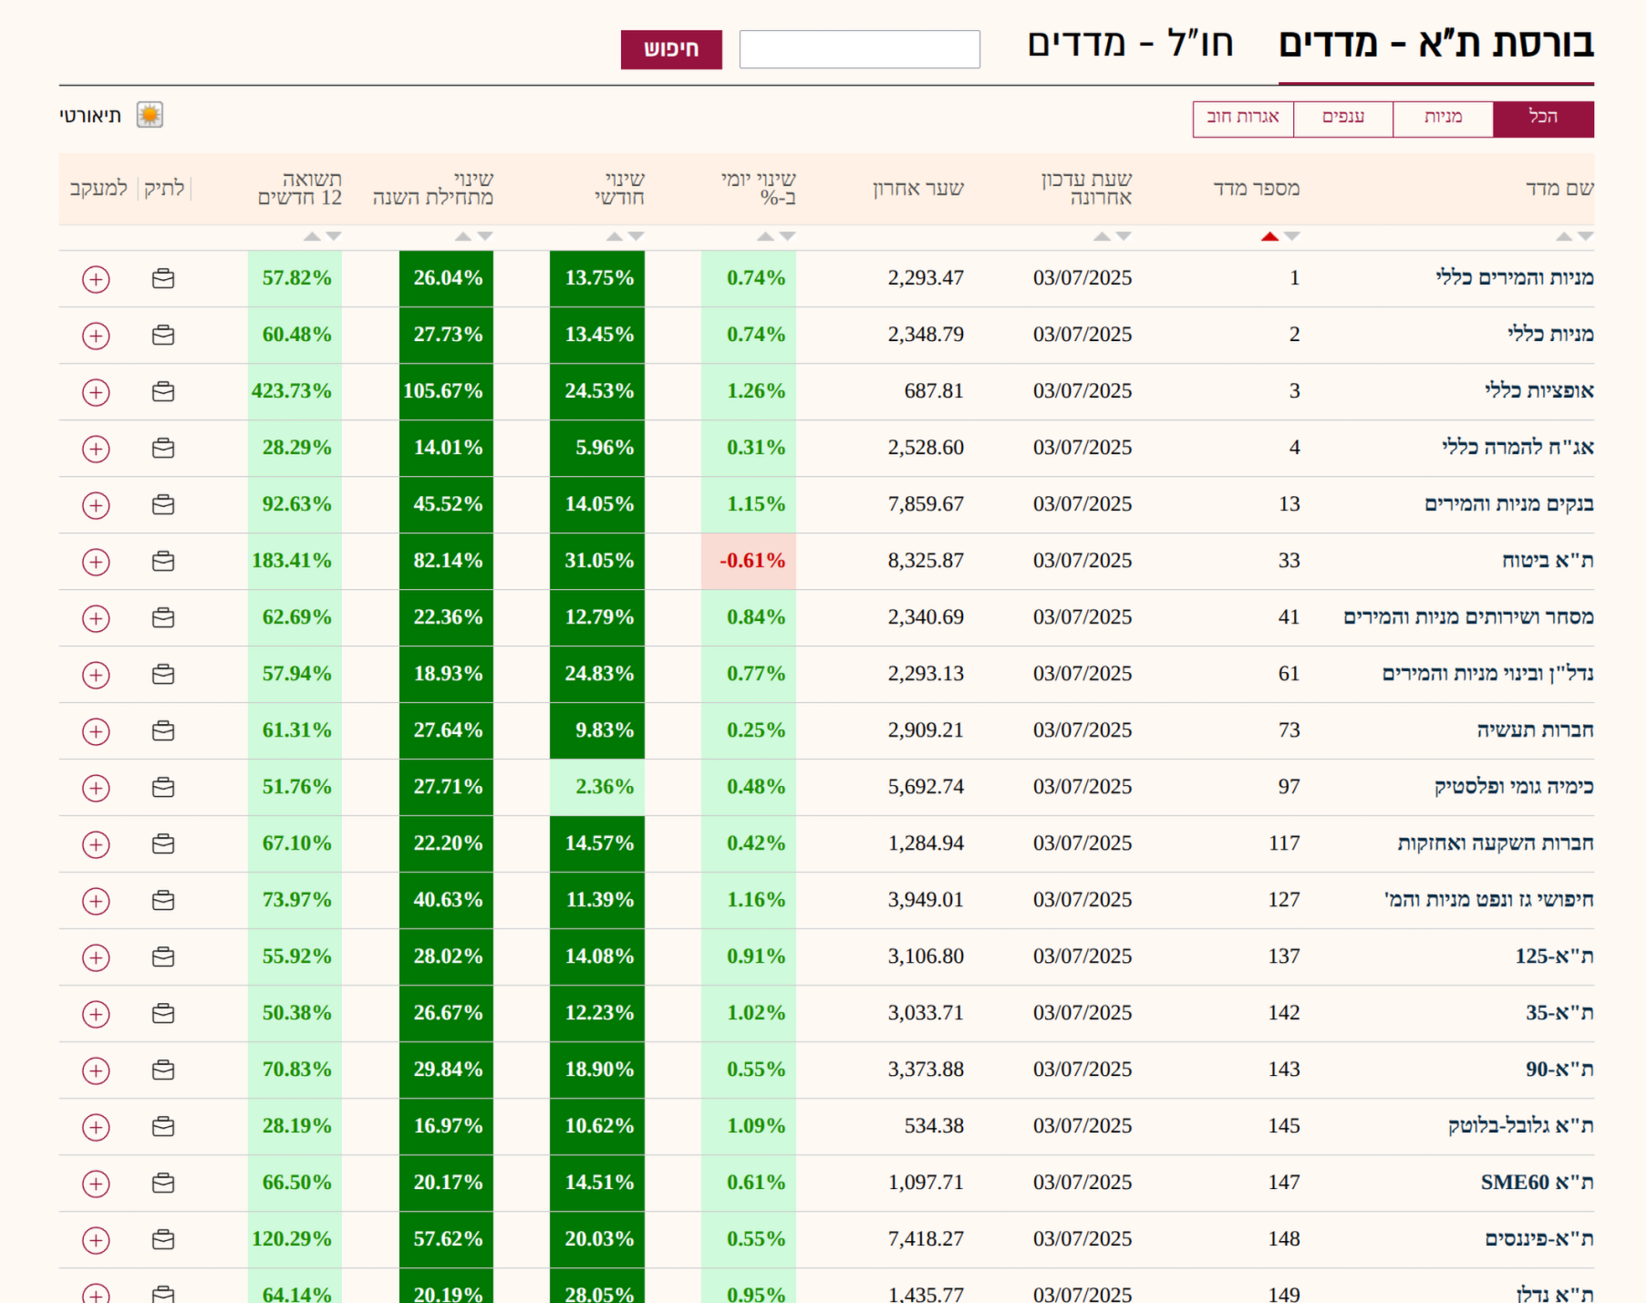This screenshot has height=1303, width=1646.
Task: Add מניות והמירים כללי to portfolio
Action: [x=163, y=278]
